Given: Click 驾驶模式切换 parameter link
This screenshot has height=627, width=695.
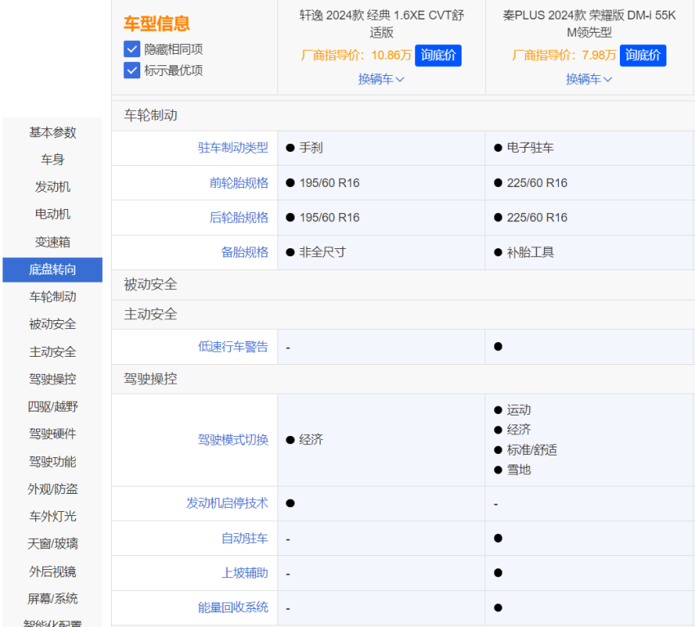Looking at the screenshot, I should pos(232,440).
